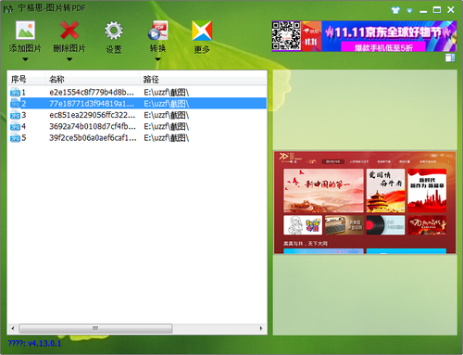The height and width of the screenshot is (355, 463).
Task: Open the 更多 colorful icon
Action: click(x=202, y=31)
